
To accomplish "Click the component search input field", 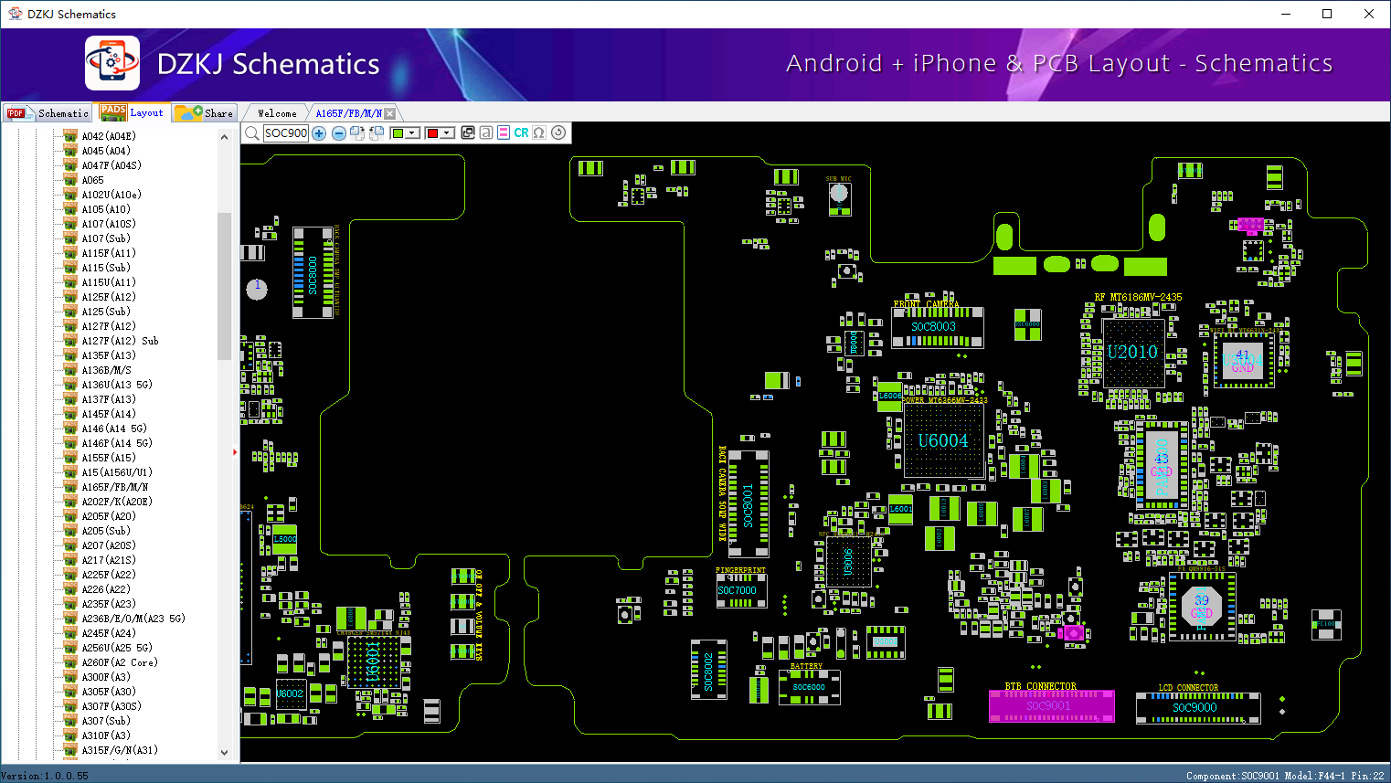I will point(286,133).
